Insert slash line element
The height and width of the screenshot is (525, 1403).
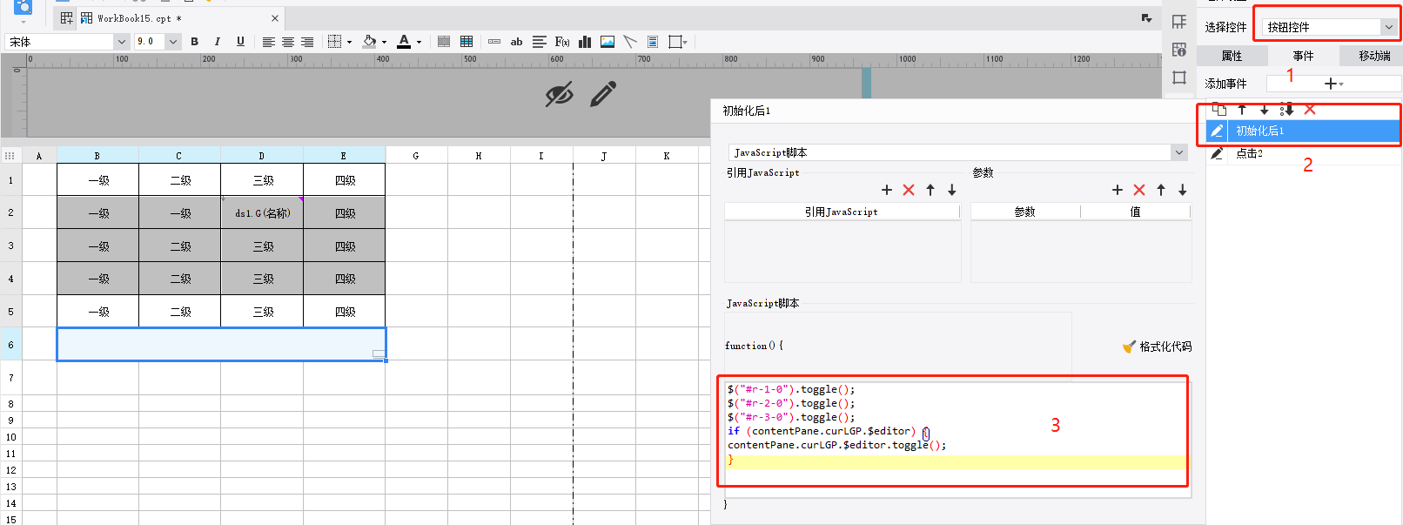(x=630, y=41)
